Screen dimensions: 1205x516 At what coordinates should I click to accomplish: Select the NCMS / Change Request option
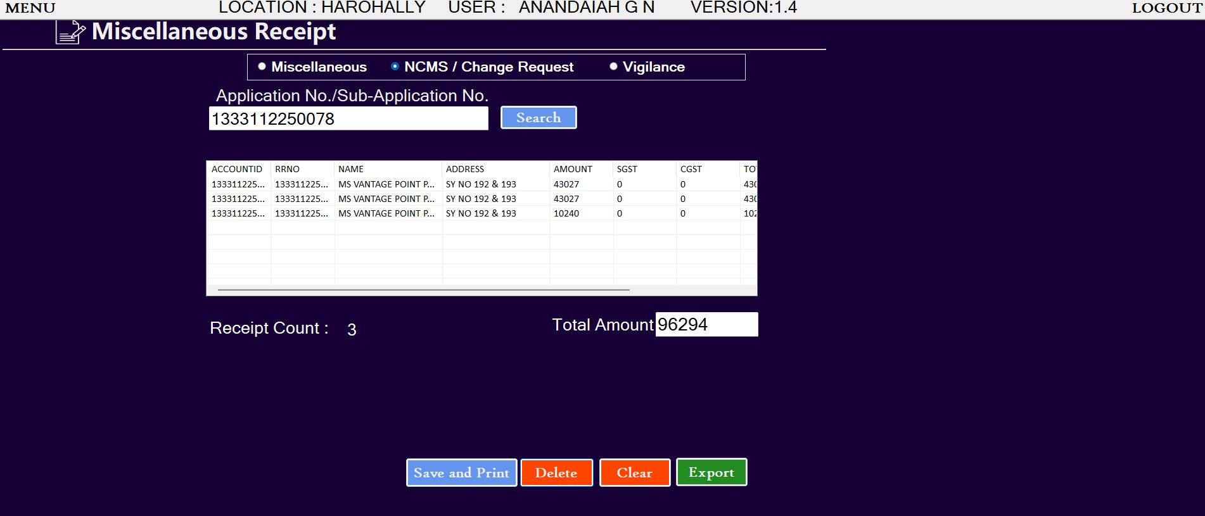(x=395, y=66)
